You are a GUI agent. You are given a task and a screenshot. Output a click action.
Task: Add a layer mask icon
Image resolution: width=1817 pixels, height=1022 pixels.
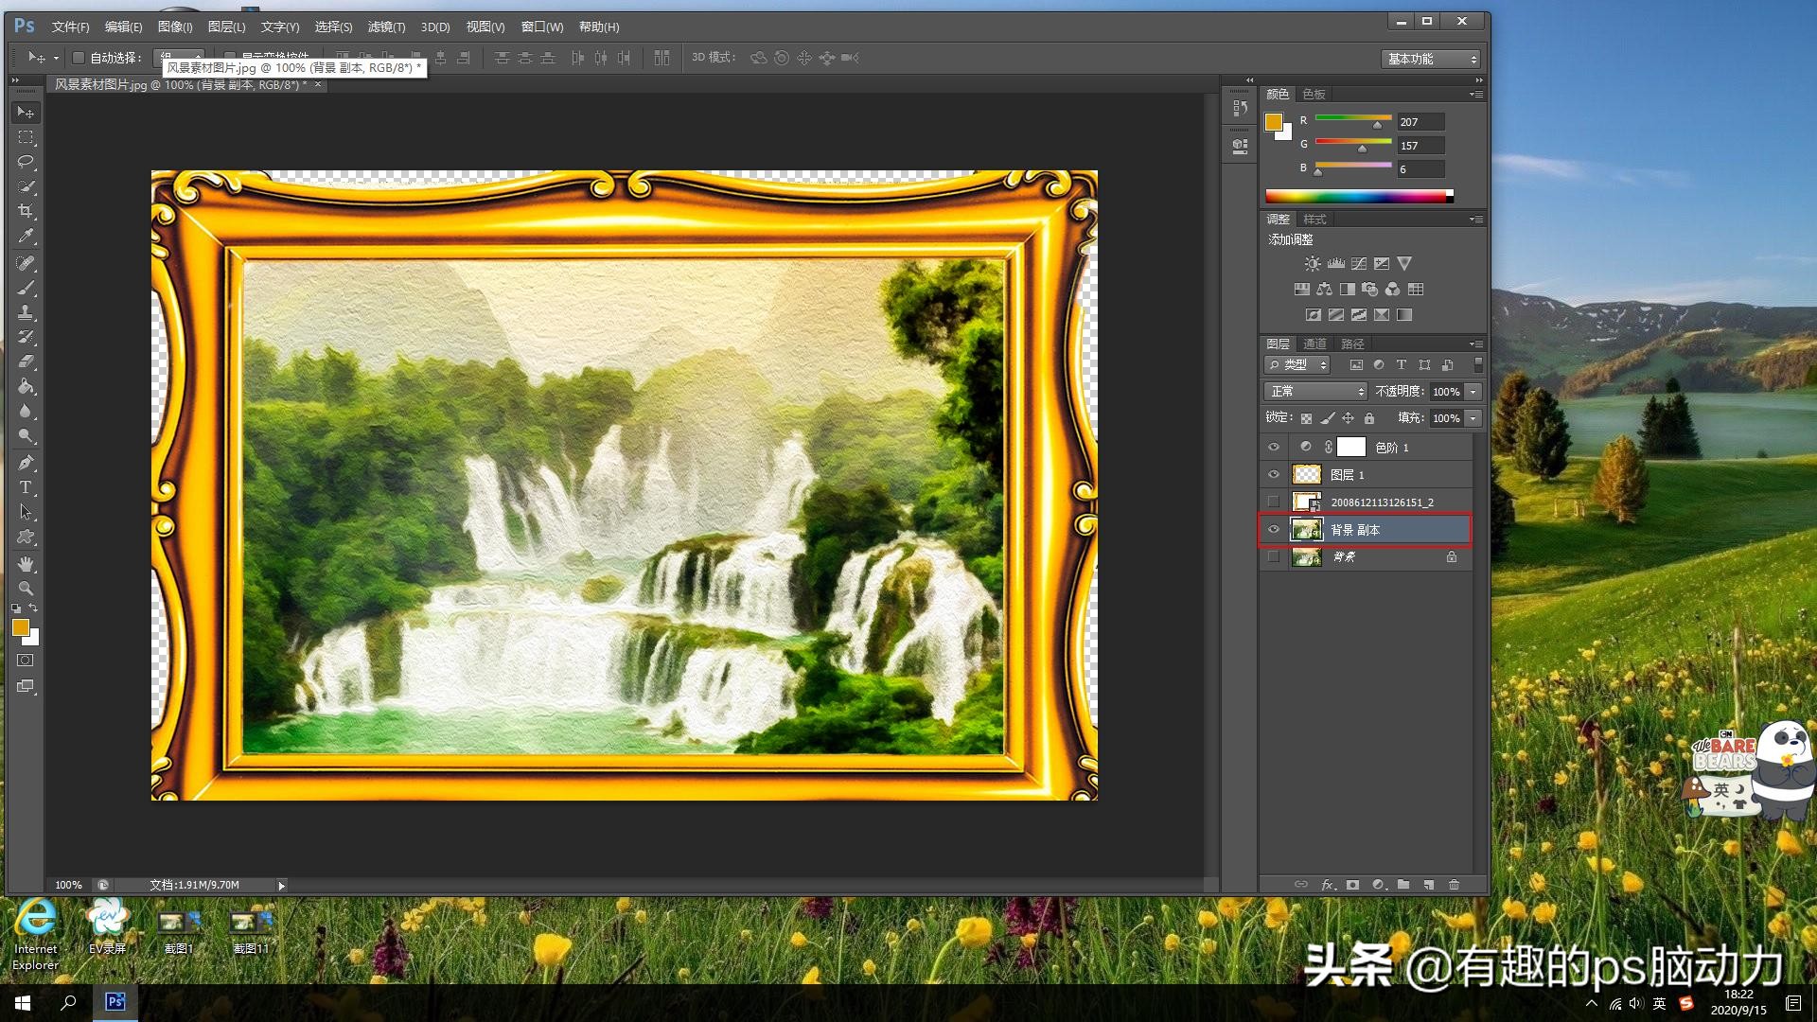(x=1352, y=885)
